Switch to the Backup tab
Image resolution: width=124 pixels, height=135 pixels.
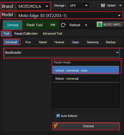click(x=111, y=42)
